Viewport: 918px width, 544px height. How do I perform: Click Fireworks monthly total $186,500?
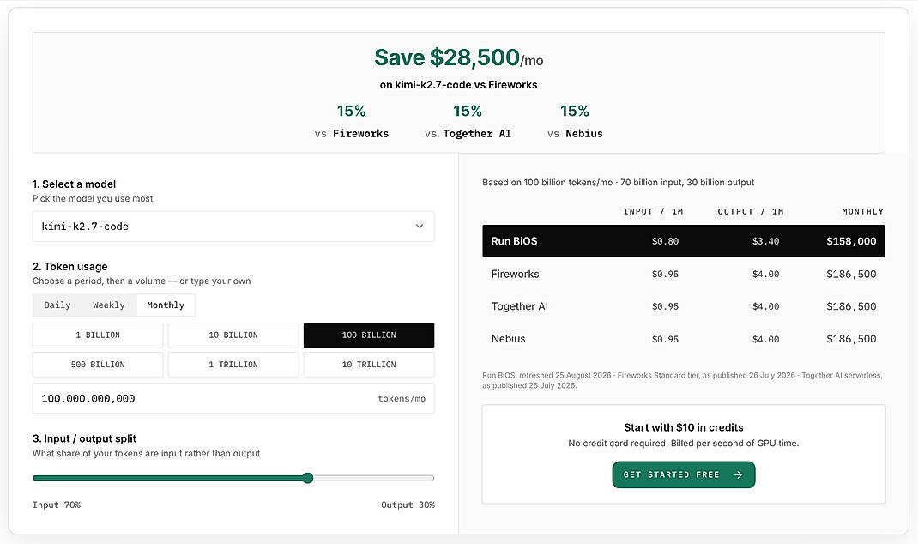pos(851,274)
